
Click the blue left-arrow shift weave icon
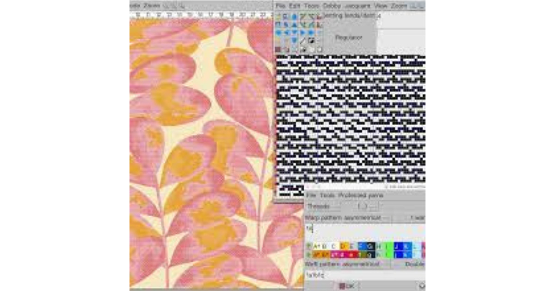point(287,32)
